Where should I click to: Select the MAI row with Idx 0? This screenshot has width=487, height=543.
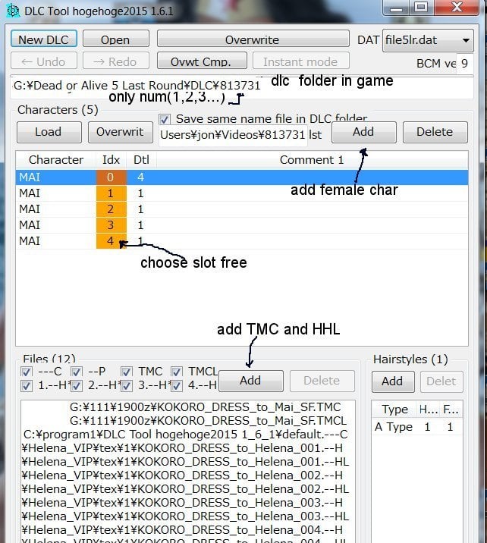(x=242, y=177)
